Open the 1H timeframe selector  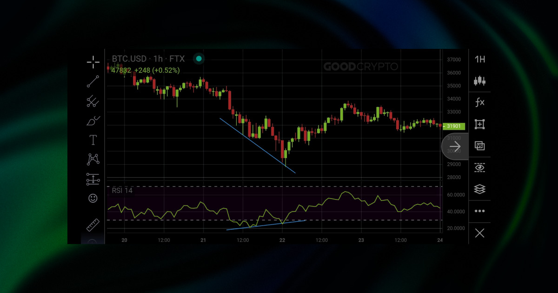coord(480,60)
